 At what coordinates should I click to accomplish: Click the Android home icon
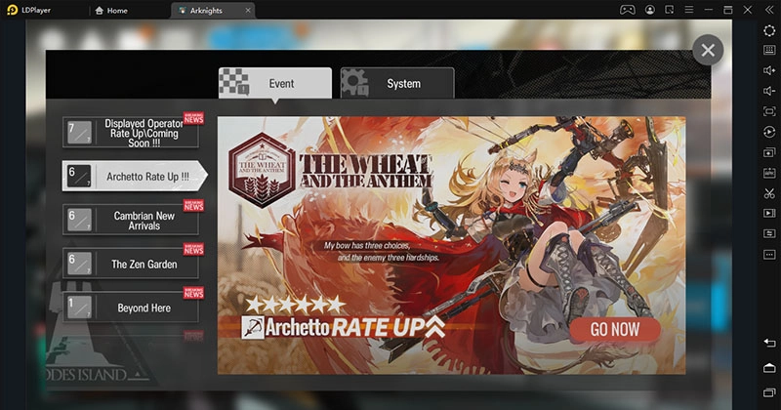click(x=769, y=368)
